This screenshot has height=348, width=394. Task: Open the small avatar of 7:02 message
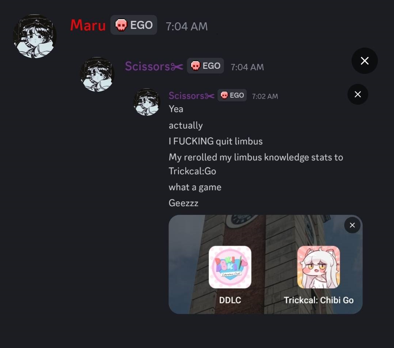[147, 102]
